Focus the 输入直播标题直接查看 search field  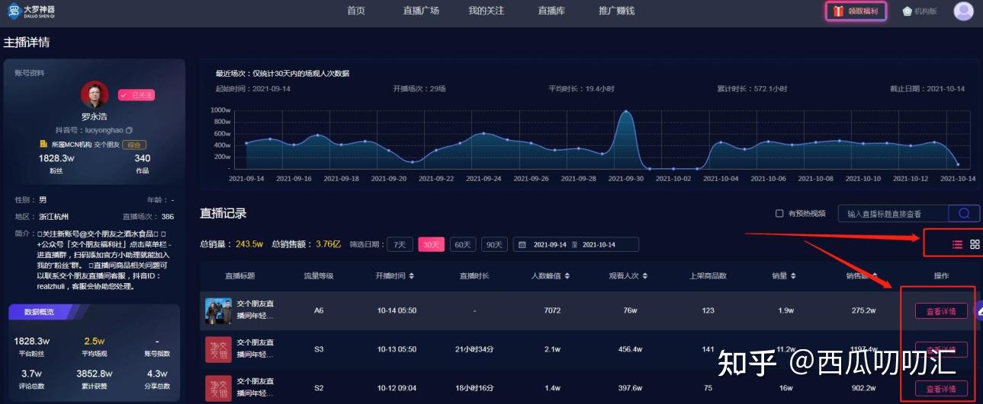pos(893,214)
